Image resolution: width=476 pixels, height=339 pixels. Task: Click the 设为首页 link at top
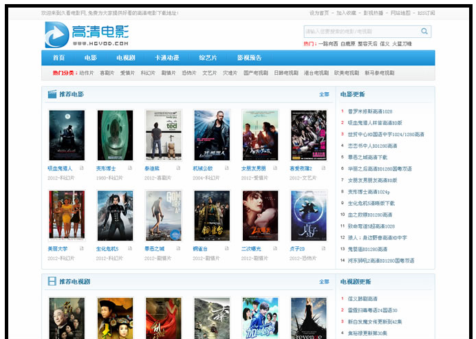click(x=319, y=13)
